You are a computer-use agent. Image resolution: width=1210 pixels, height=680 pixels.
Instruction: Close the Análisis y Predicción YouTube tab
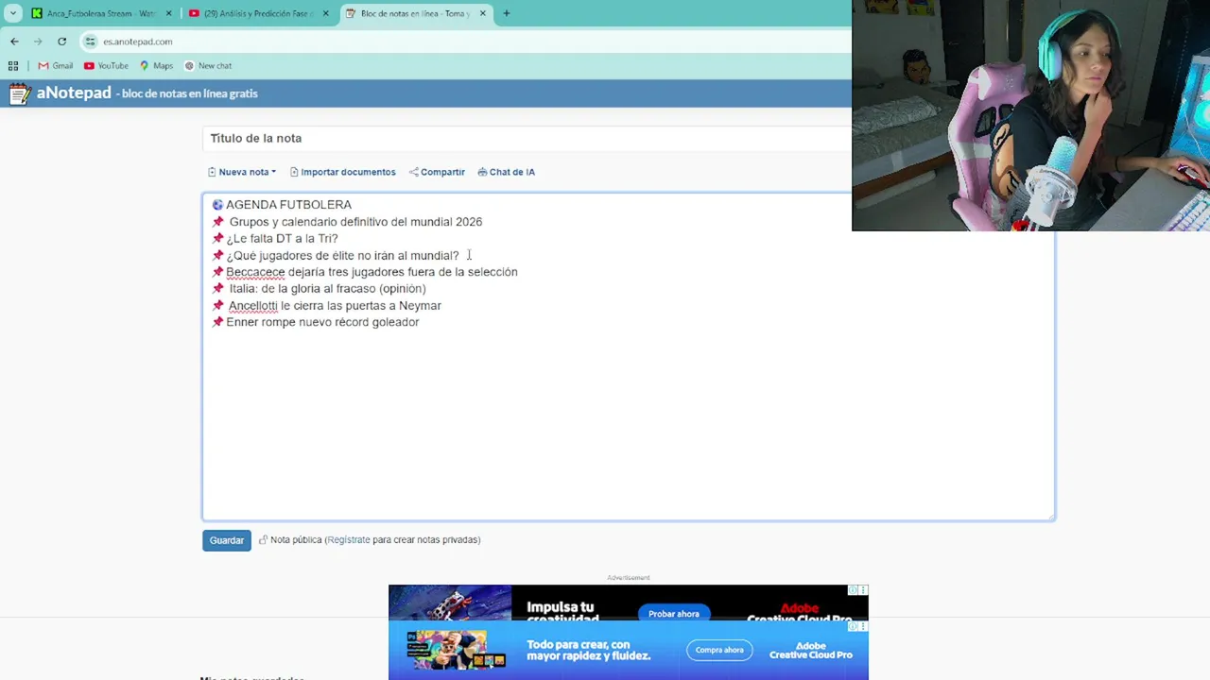326,13
